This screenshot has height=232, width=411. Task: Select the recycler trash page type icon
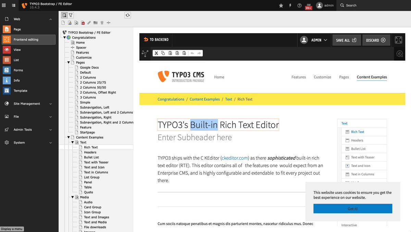click(102, 23)
